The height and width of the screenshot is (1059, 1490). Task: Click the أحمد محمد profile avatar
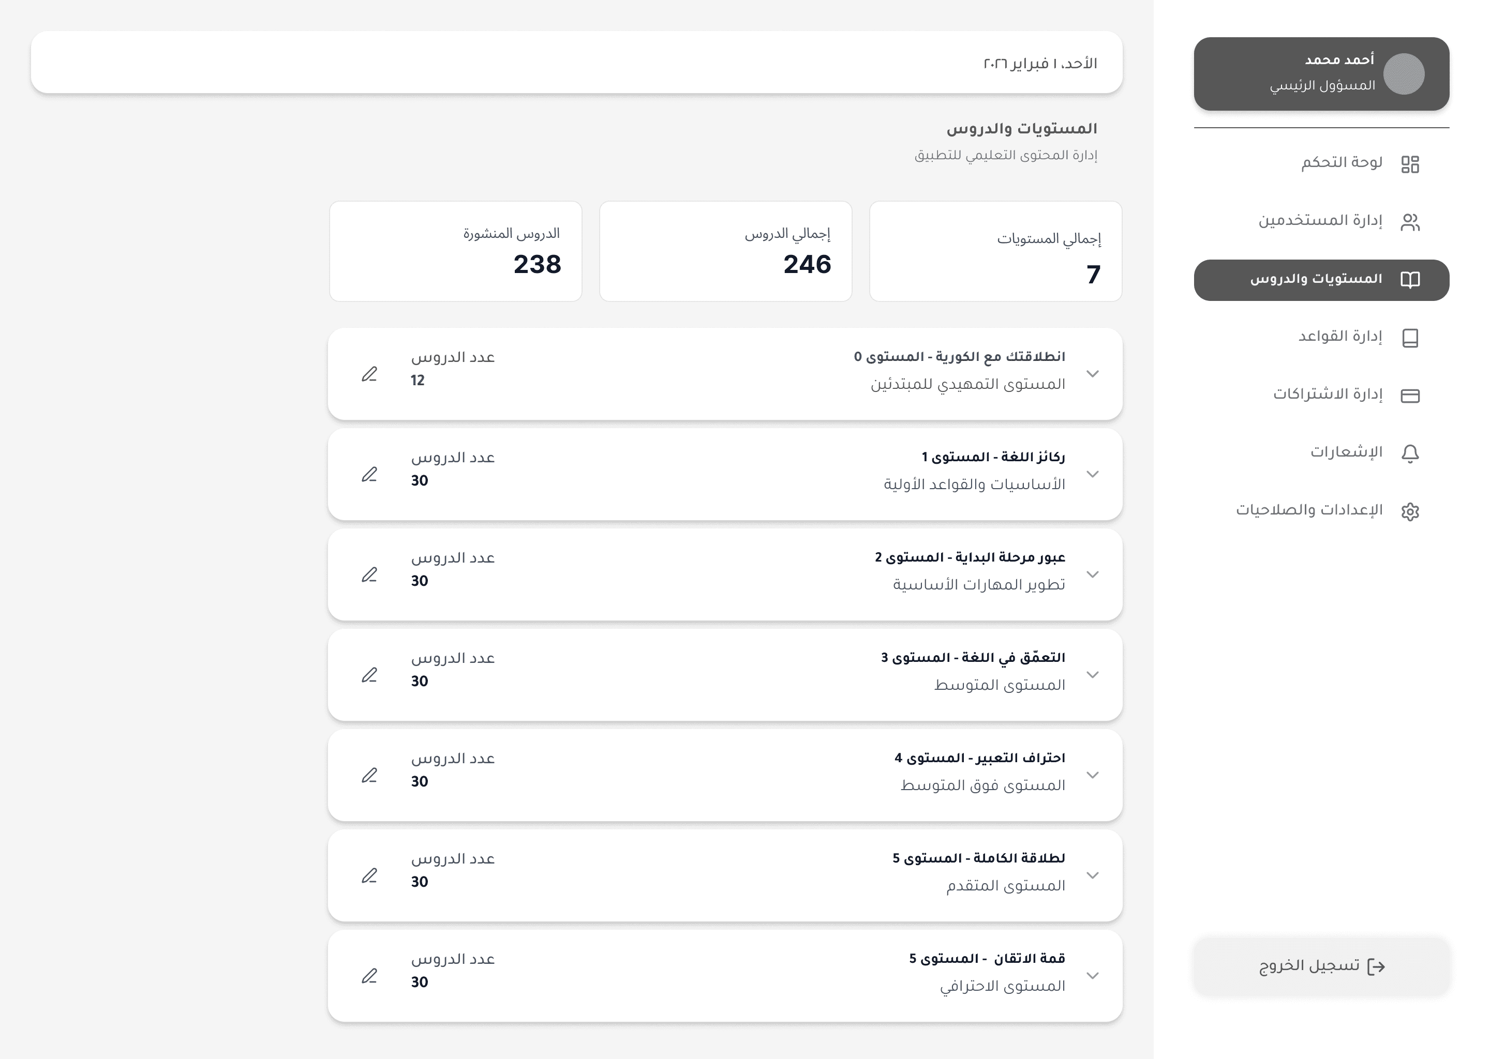click(1404, 74)
